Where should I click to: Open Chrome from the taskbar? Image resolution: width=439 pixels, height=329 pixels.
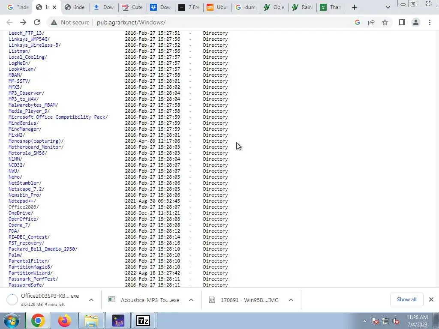(38, 320)
